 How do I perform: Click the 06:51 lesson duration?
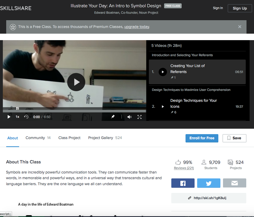[x=239, y=72]
